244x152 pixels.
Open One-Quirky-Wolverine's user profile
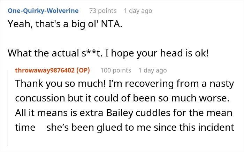click(43, 11)
